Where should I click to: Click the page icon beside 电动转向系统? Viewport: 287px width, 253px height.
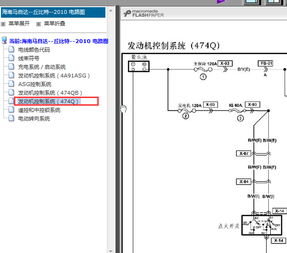[x=11, y=118]
